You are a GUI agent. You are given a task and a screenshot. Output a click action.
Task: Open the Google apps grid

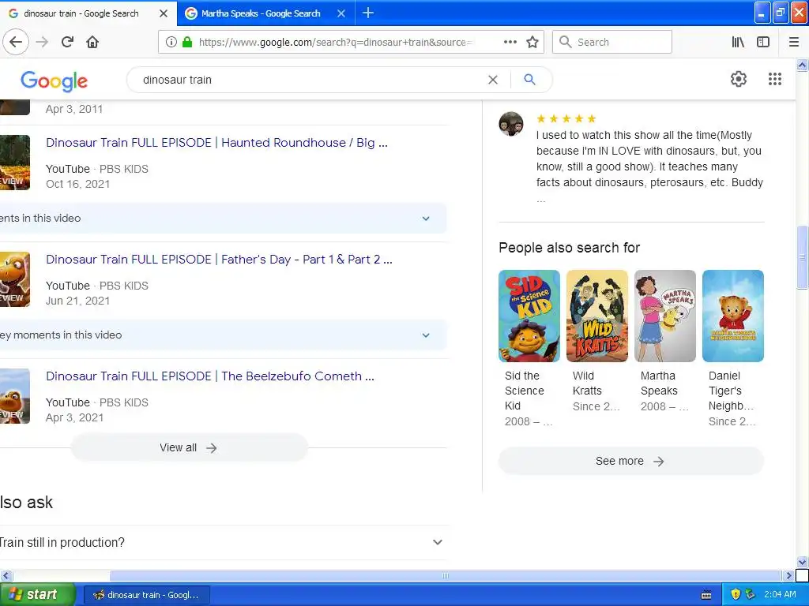pos(775,79)
